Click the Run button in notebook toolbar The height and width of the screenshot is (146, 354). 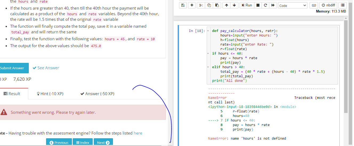tap(246, 5)
